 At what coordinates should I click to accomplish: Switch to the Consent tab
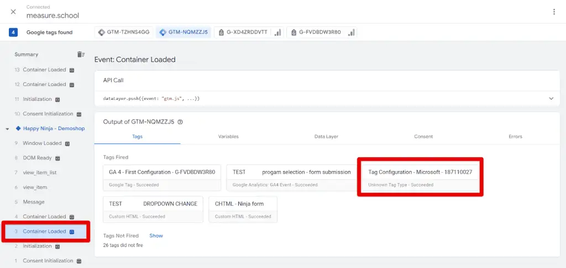tap(423, 137)
